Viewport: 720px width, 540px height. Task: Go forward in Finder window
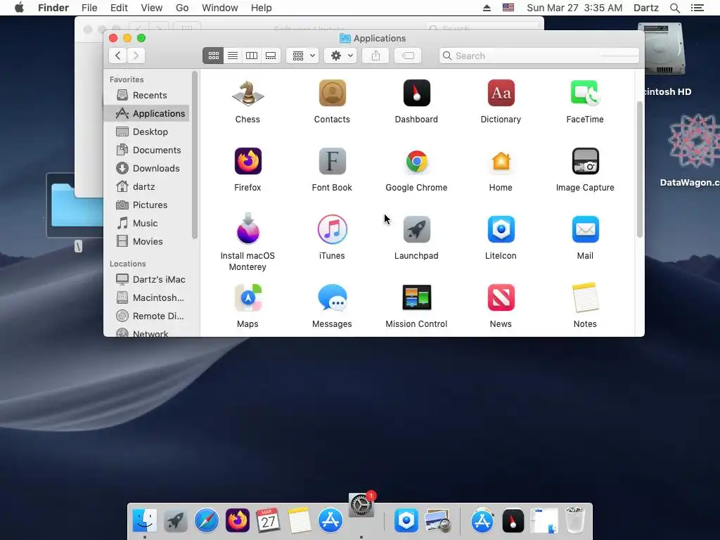[136, 56]
